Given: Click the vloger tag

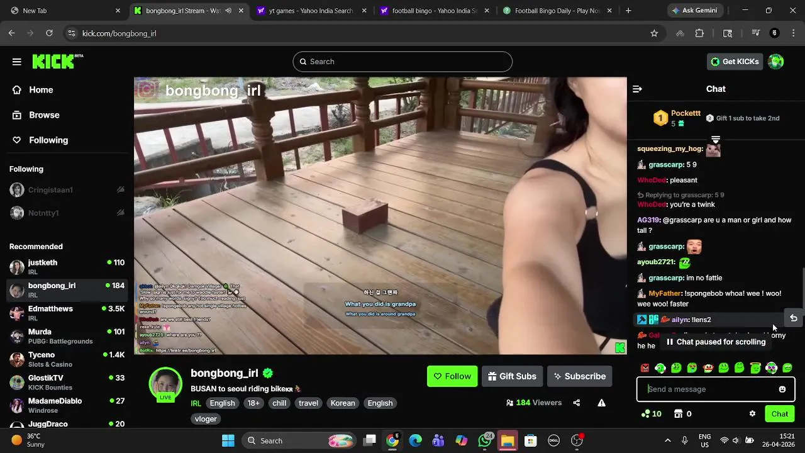Looking at the screenshot, I should coord(206,419).
